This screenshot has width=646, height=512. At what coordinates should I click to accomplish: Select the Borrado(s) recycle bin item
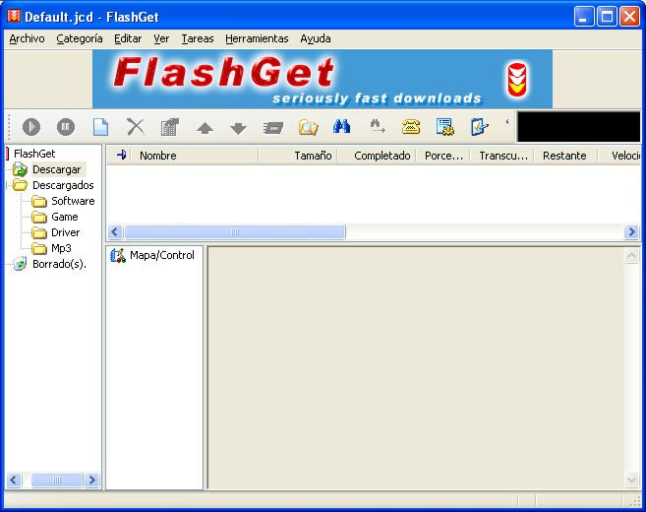(59, 264)
